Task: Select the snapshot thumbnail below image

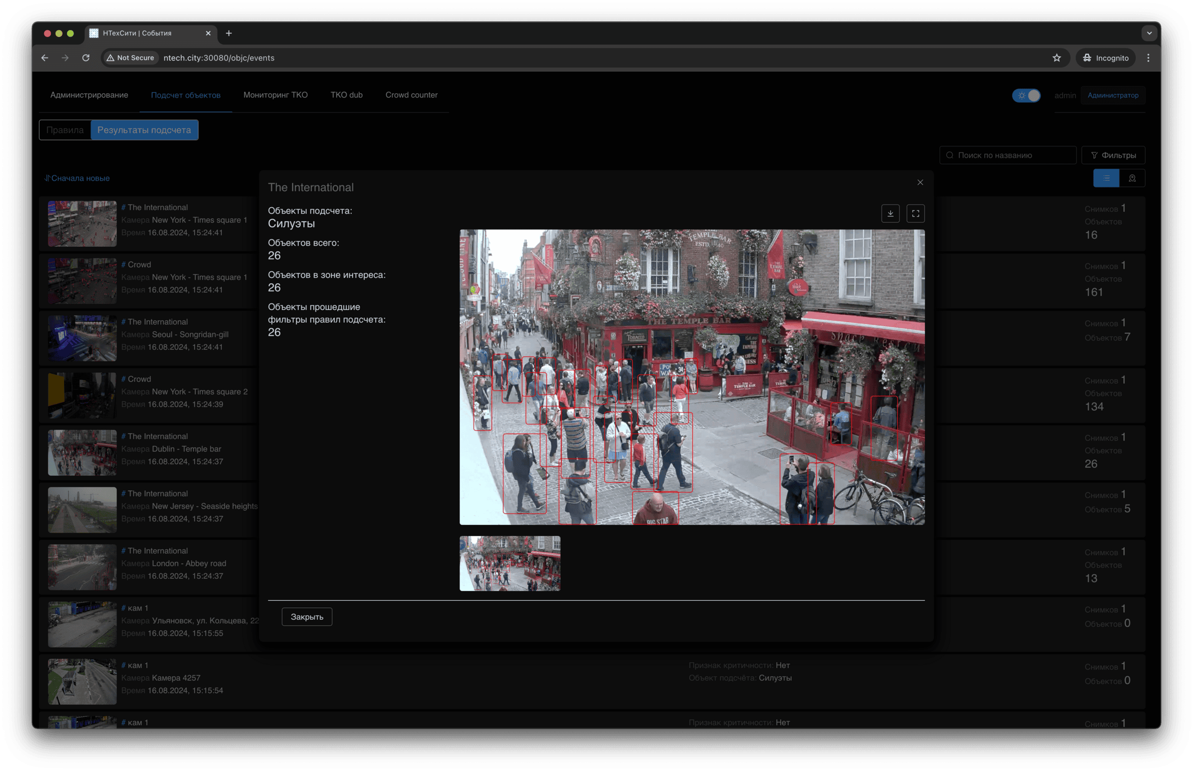Action: click(510, 563)
